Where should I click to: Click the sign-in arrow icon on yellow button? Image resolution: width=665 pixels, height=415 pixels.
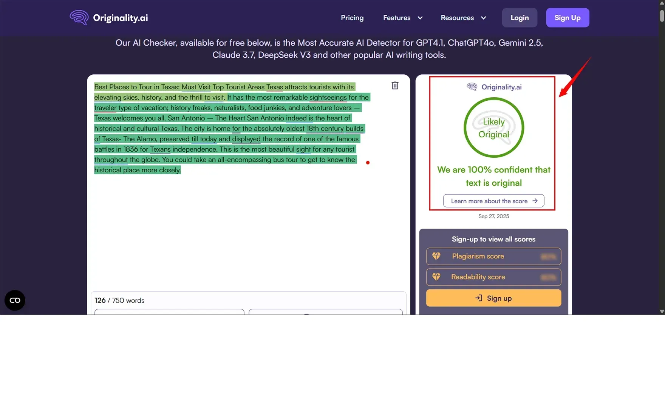[479, 298]
